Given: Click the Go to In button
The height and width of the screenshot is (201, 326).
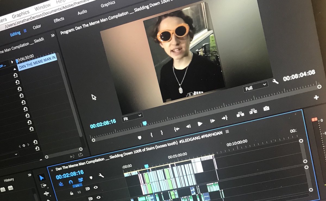Looking at the screenshot, I should (x=177, y=129).
